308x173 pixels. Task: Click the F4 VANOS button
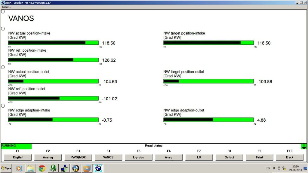pos(108,157)
